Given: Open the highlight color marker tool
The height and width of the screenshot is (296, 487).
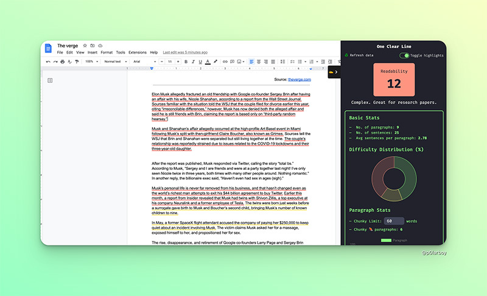Looking at the screenshot, I should click(215, 62).
